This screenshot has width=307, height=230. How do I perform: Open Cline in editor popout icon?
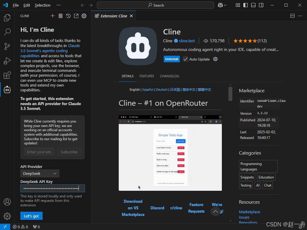pyautogui.click(x=76, y=16)
